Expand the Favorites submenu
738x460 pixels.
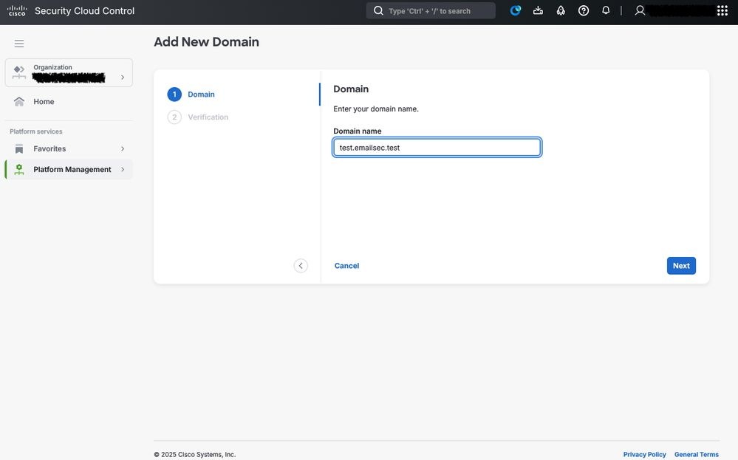(123, 149)
